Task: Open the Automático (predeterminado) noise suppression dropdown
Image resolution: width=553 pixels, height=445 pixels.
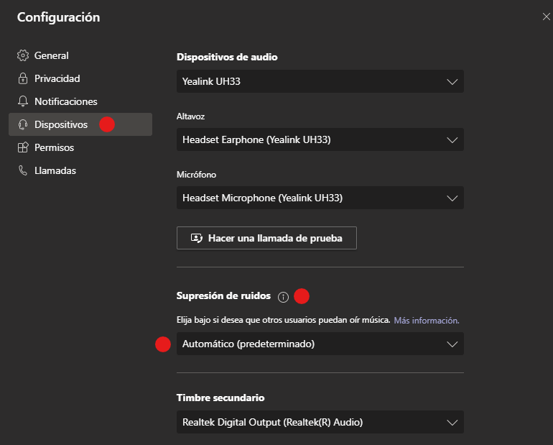Action: coord(320,344)
